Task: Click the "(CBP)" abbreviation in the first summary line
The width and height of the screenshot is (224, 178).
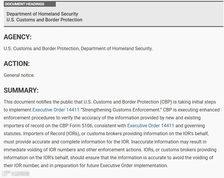Action: click(x=166, y=102)
